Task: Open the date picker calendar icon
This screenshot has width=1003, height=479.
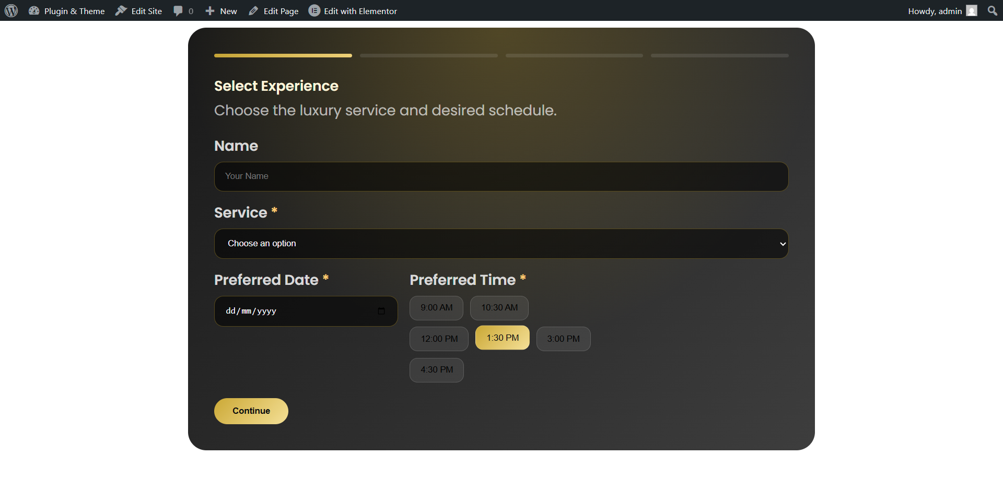Action: click(381, 312)
